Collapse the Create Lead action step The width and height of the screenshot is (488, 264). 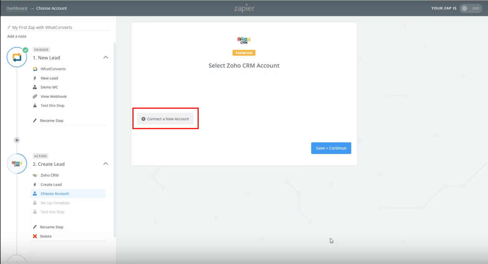106,164
